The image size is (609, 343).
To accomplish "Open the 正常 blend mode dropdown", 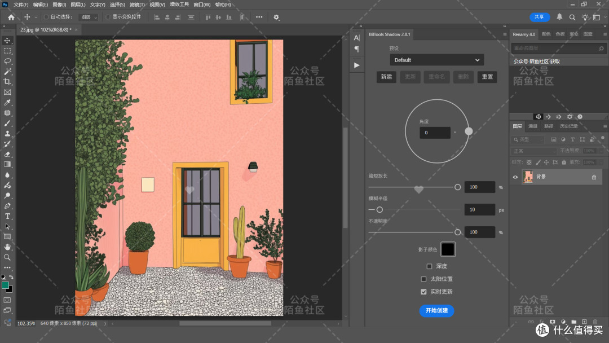I will click(535, 151).
